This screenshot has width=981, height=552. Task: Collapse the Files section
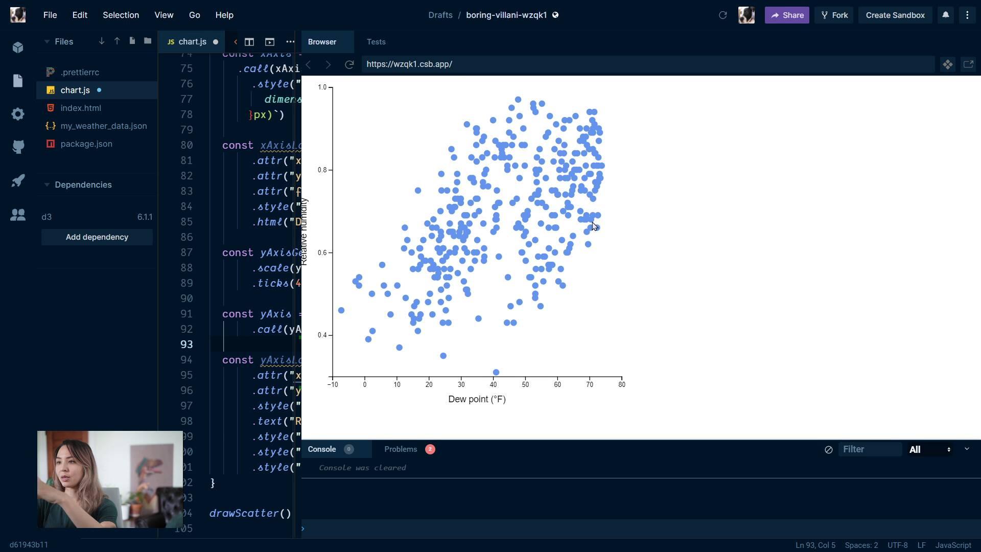coord(47,41)
